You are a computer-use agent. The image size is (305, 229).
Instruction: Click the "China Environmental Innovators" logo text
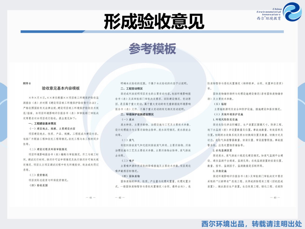click(269, 12)
